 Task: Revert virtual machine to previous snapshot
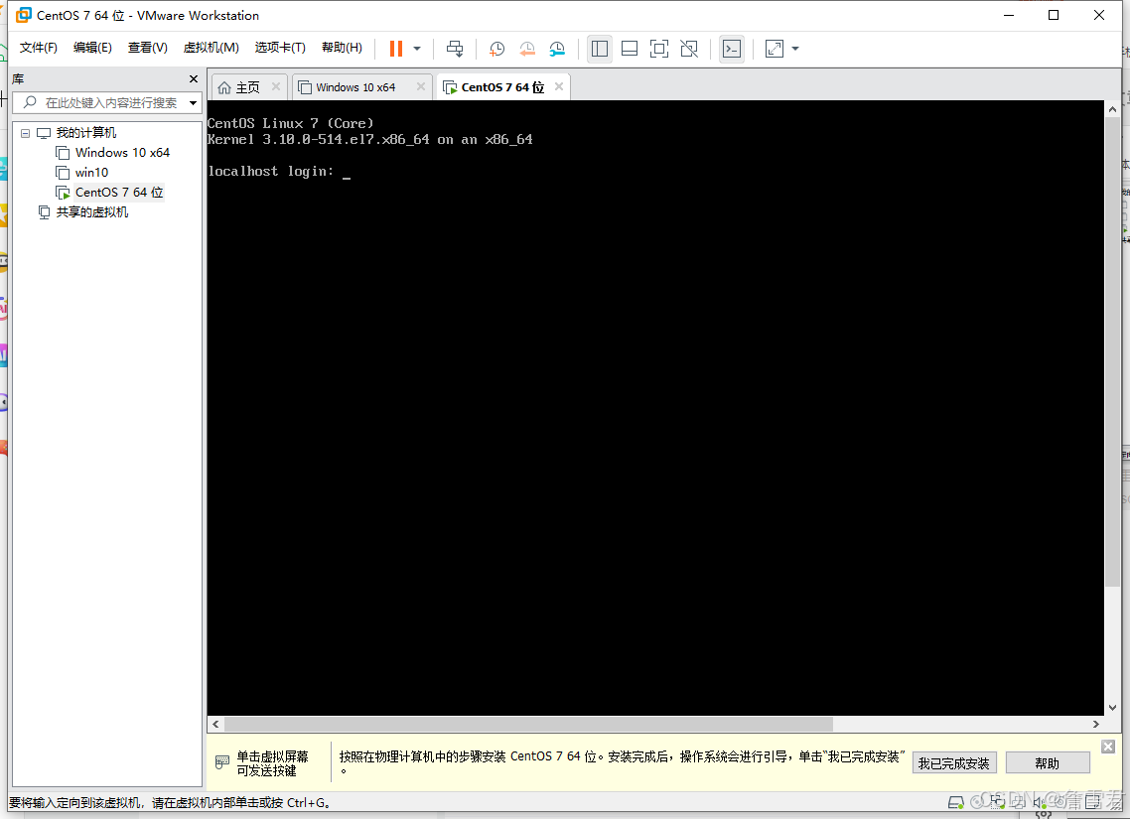pos(527,49)
